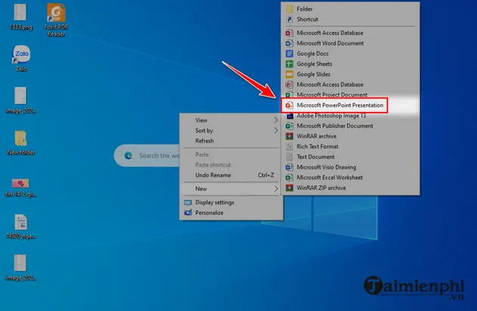Select the Foxit PDF Reader shortcut
The width and height of the screenshot is (477, 311).
click(56, 20)
